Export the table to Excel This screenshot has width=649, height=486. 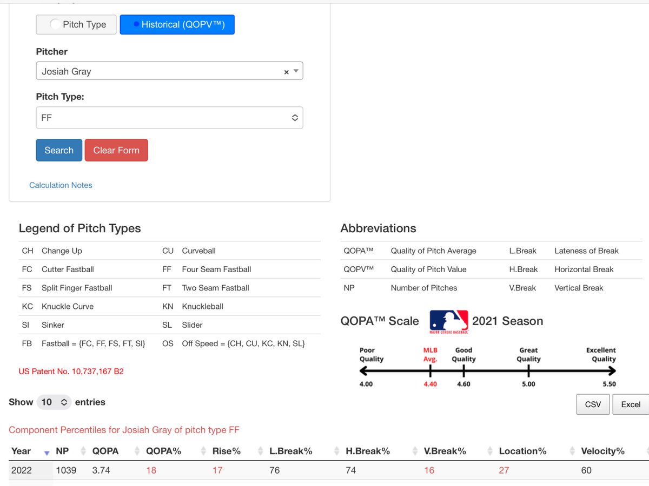tap(631, 404)
